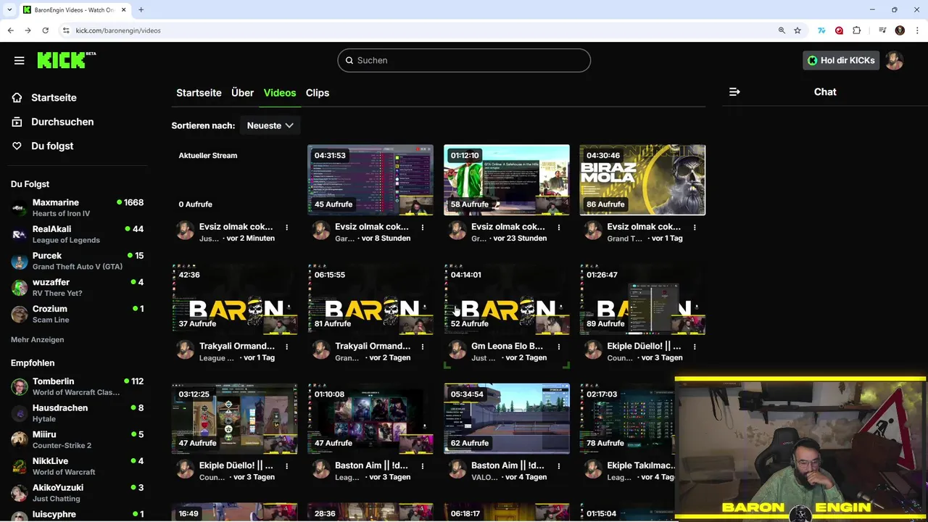Click Hausdrachen's avatar icon
This screenshot has height=522, width=928.
[x=20, y=413]
